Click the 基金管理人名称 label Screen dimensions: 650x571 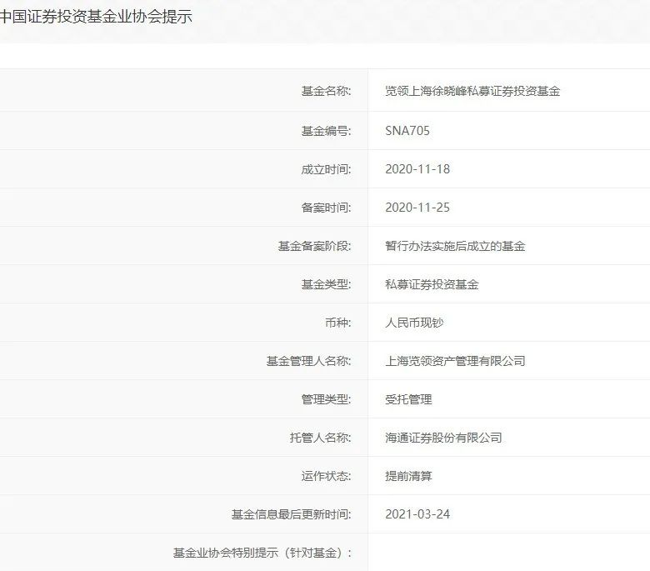point(308,361)
